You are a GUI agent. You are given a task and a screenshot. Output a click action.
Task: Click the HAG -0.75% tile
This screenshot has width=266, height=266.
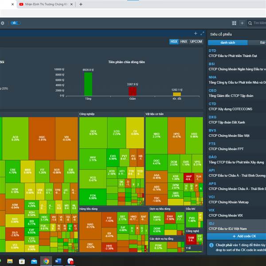[90, 226]
